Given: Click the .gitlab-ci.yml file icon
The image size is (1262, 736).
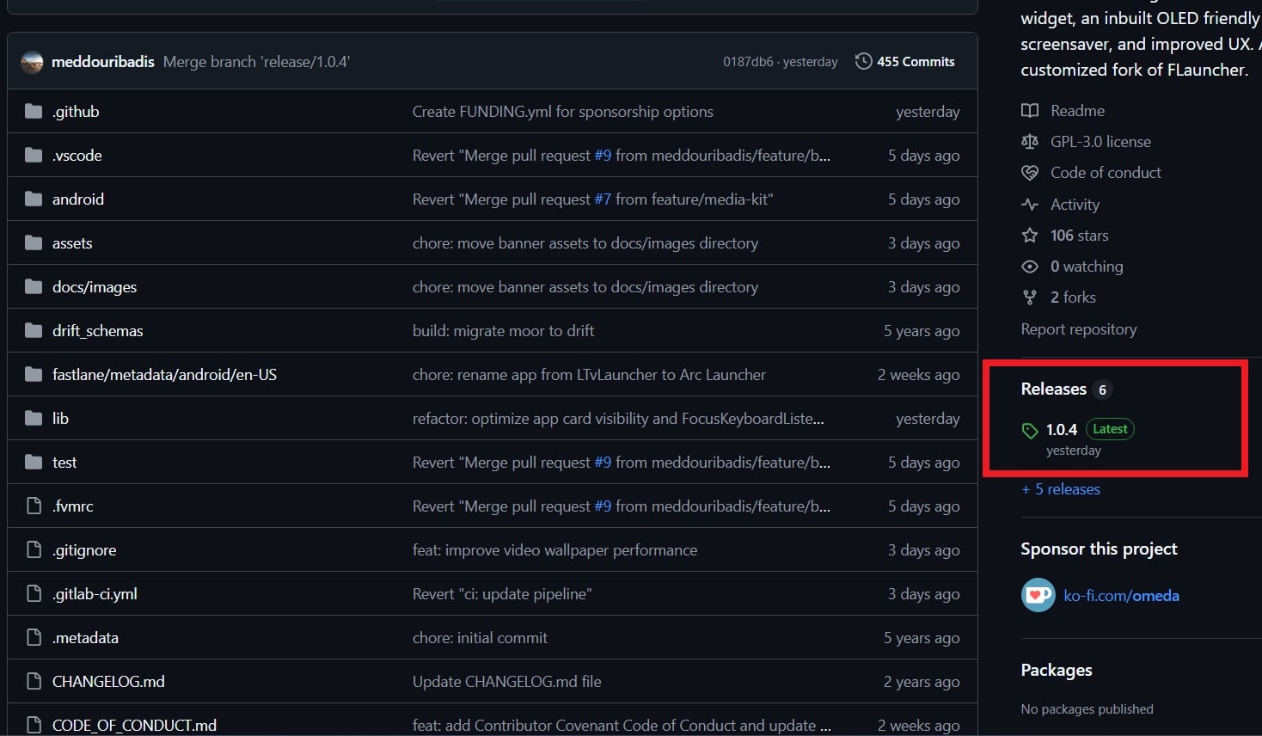Looking at the screenshot, I should tap(34, 594).
